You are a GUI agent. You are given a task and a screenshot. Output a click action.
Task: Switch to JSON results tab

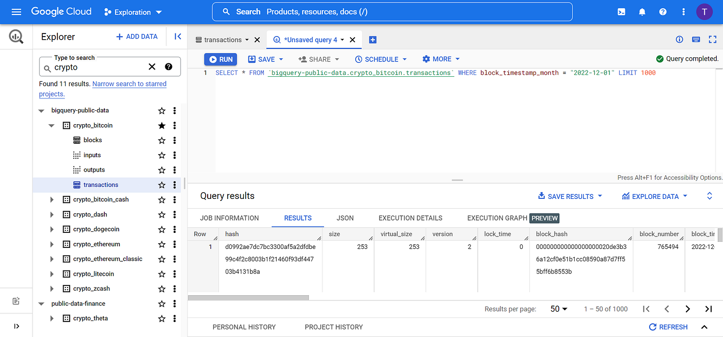[x=345, y=218]
